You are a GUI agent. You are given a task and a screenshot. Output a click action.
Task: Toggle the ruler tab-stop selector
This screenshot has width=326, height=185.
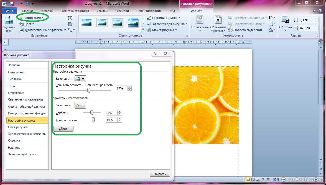point(5,42)
